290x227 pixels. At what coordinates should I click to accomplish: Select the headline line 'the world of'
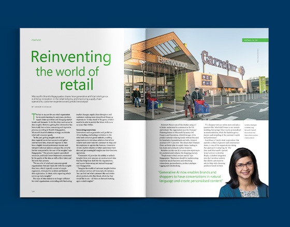(67, 72)
